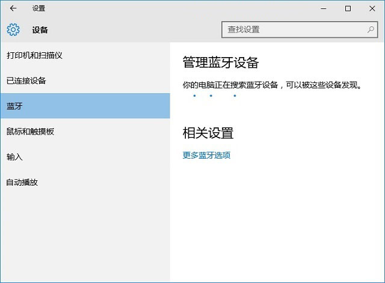Viewport: 385px width, 283px height.
Task: Click the 你的电脑正在搜索蓝牙设备 status text
Action: pyautogui.click(x=272, y=85)
